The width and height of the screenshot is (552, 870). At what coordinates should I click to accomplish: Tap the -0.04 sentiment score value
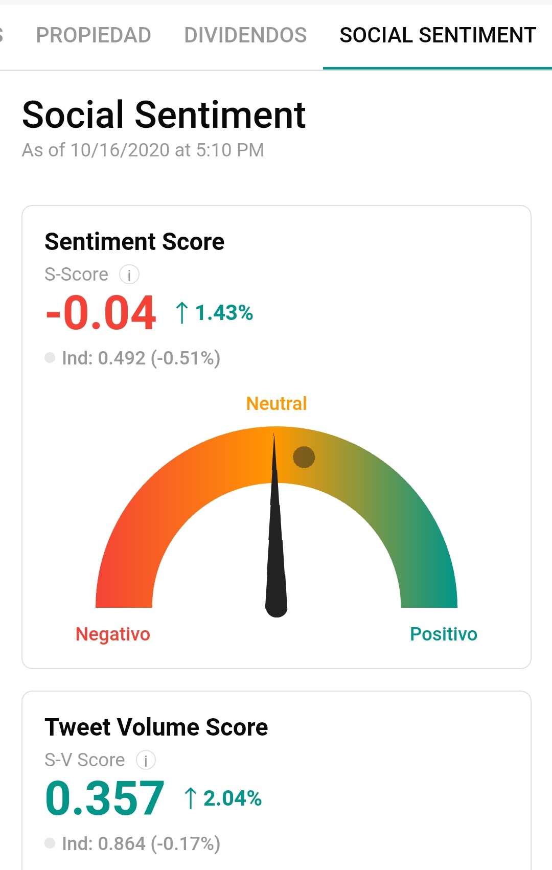coord(101,313)
